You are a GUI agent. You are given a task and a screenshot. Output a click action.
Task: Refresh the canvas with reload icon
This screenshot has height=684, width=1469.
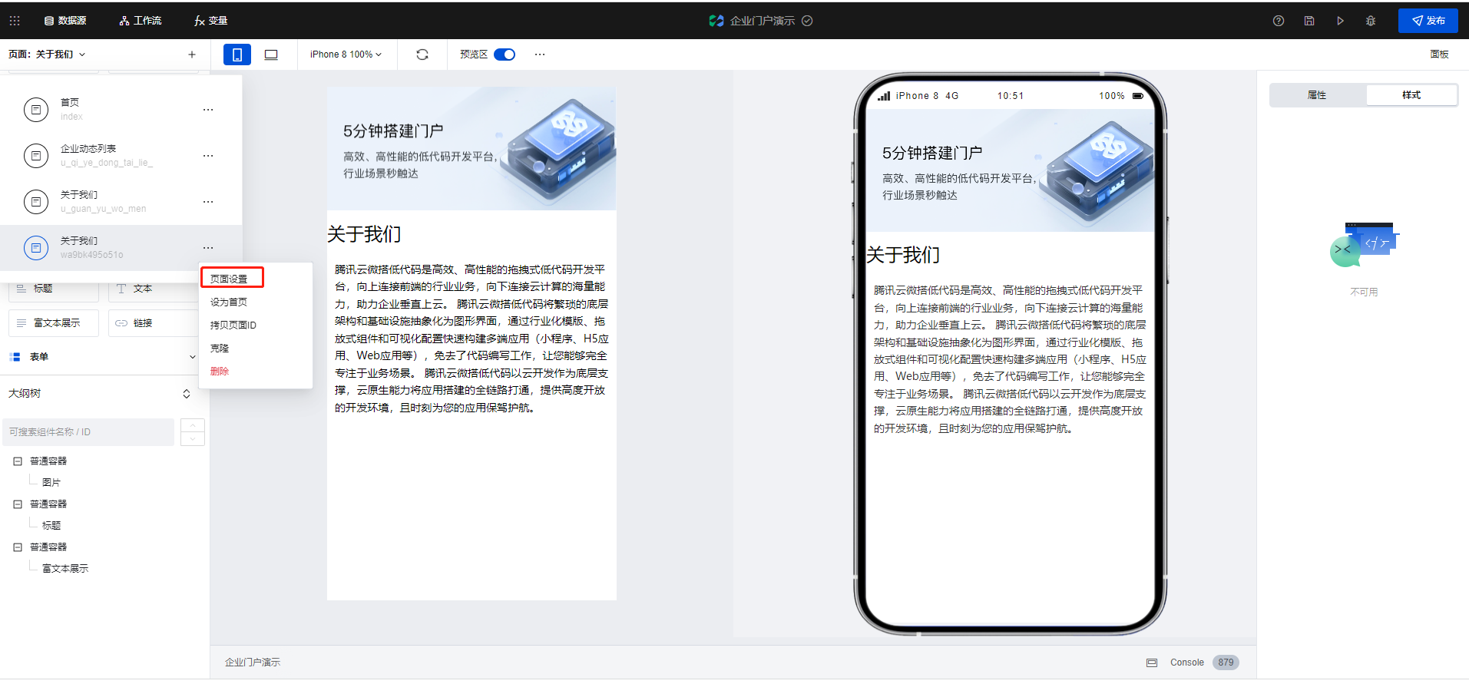[422, 55]
